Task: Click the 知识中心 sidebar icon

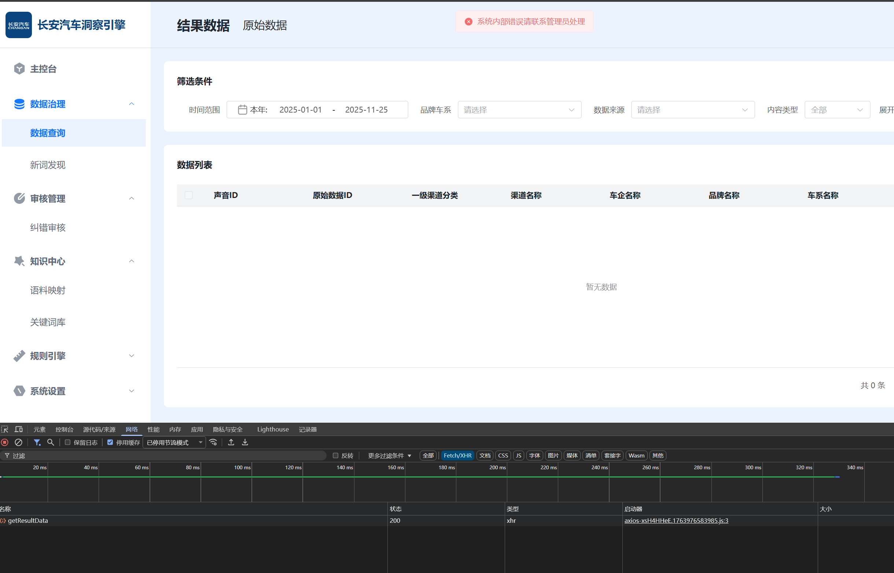Action: (x=19, y=261)
